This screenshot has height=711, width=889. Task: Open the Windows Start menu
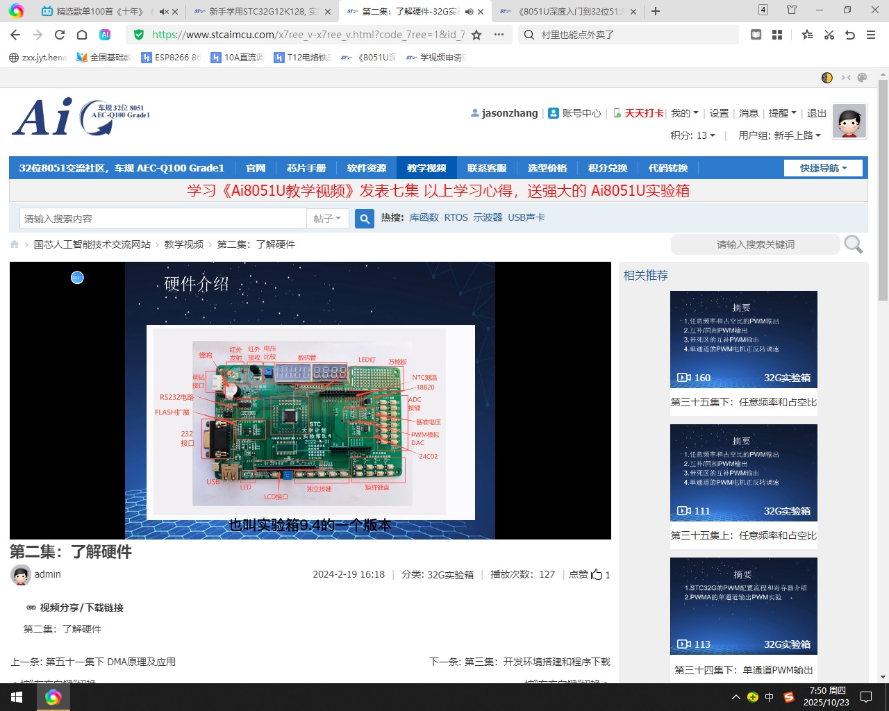point(16,697)
